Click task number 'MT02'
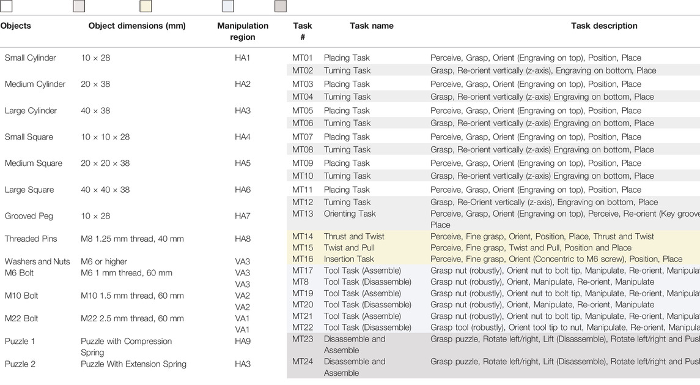700x385 pixels. (303, 70)
